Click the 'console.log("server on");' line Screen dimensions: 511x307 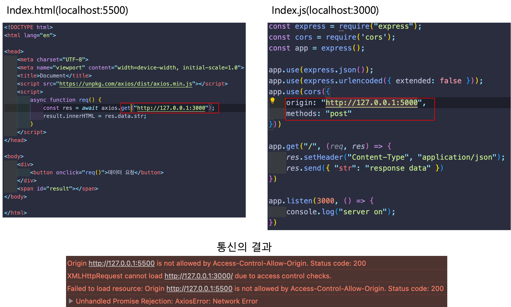point(341,212)
